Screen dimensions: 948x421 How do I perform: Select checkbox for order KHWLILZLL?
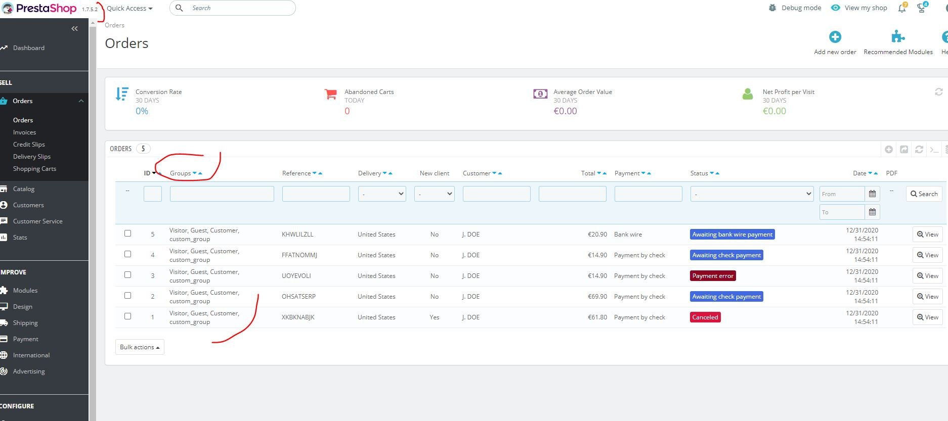coord(127,233)
